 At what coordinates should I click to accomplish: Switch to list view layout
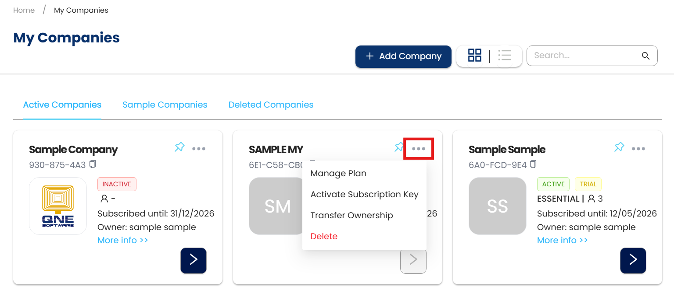click(x=505, y=56)
